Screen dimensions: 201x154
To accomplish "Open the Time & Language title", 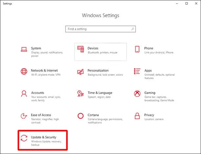I will [x=100, y=93].
